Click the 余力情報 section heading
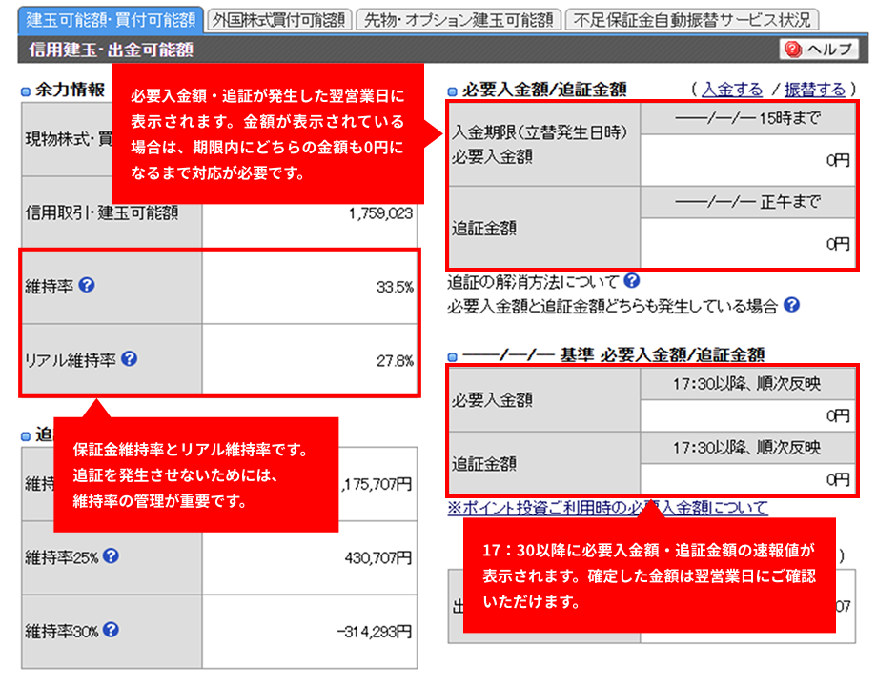The width and height of the screenshot is (877, 686). [69, 91]
